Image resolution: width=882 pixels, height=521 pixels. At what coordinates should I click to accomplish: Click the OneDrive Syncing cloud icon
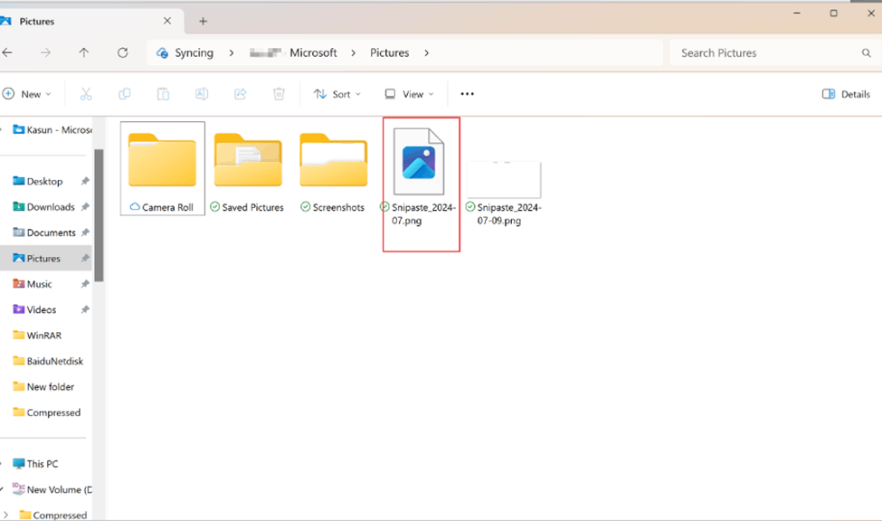click(x=162, y=52)
